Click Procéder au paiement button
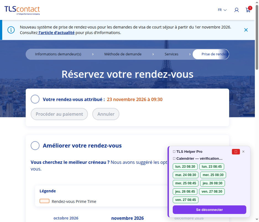This screenshot has width=259, height=222. (59, 114)
